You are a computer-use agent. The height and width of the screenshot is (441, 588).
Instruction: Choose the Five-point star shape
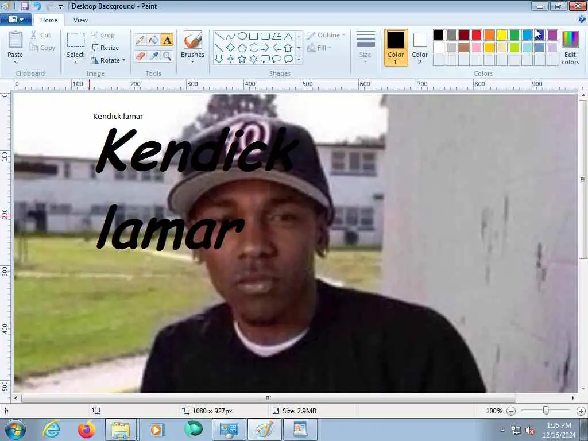[x=242, y=59]
